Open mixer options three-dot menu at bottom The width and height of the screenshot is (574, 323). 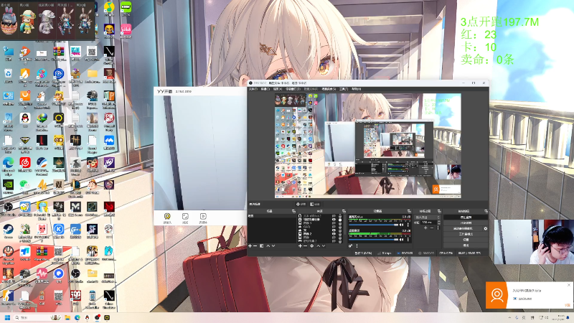tap(357, 245)
